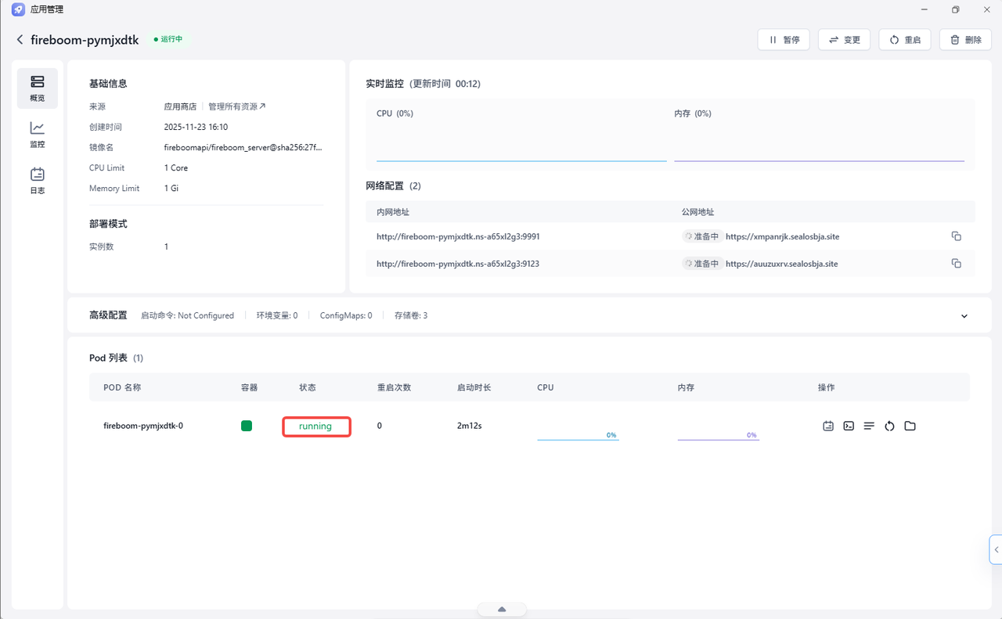Switch to the 概览 sidebar tab
This screenshot has height=619, width=1002.
(38, 88)
